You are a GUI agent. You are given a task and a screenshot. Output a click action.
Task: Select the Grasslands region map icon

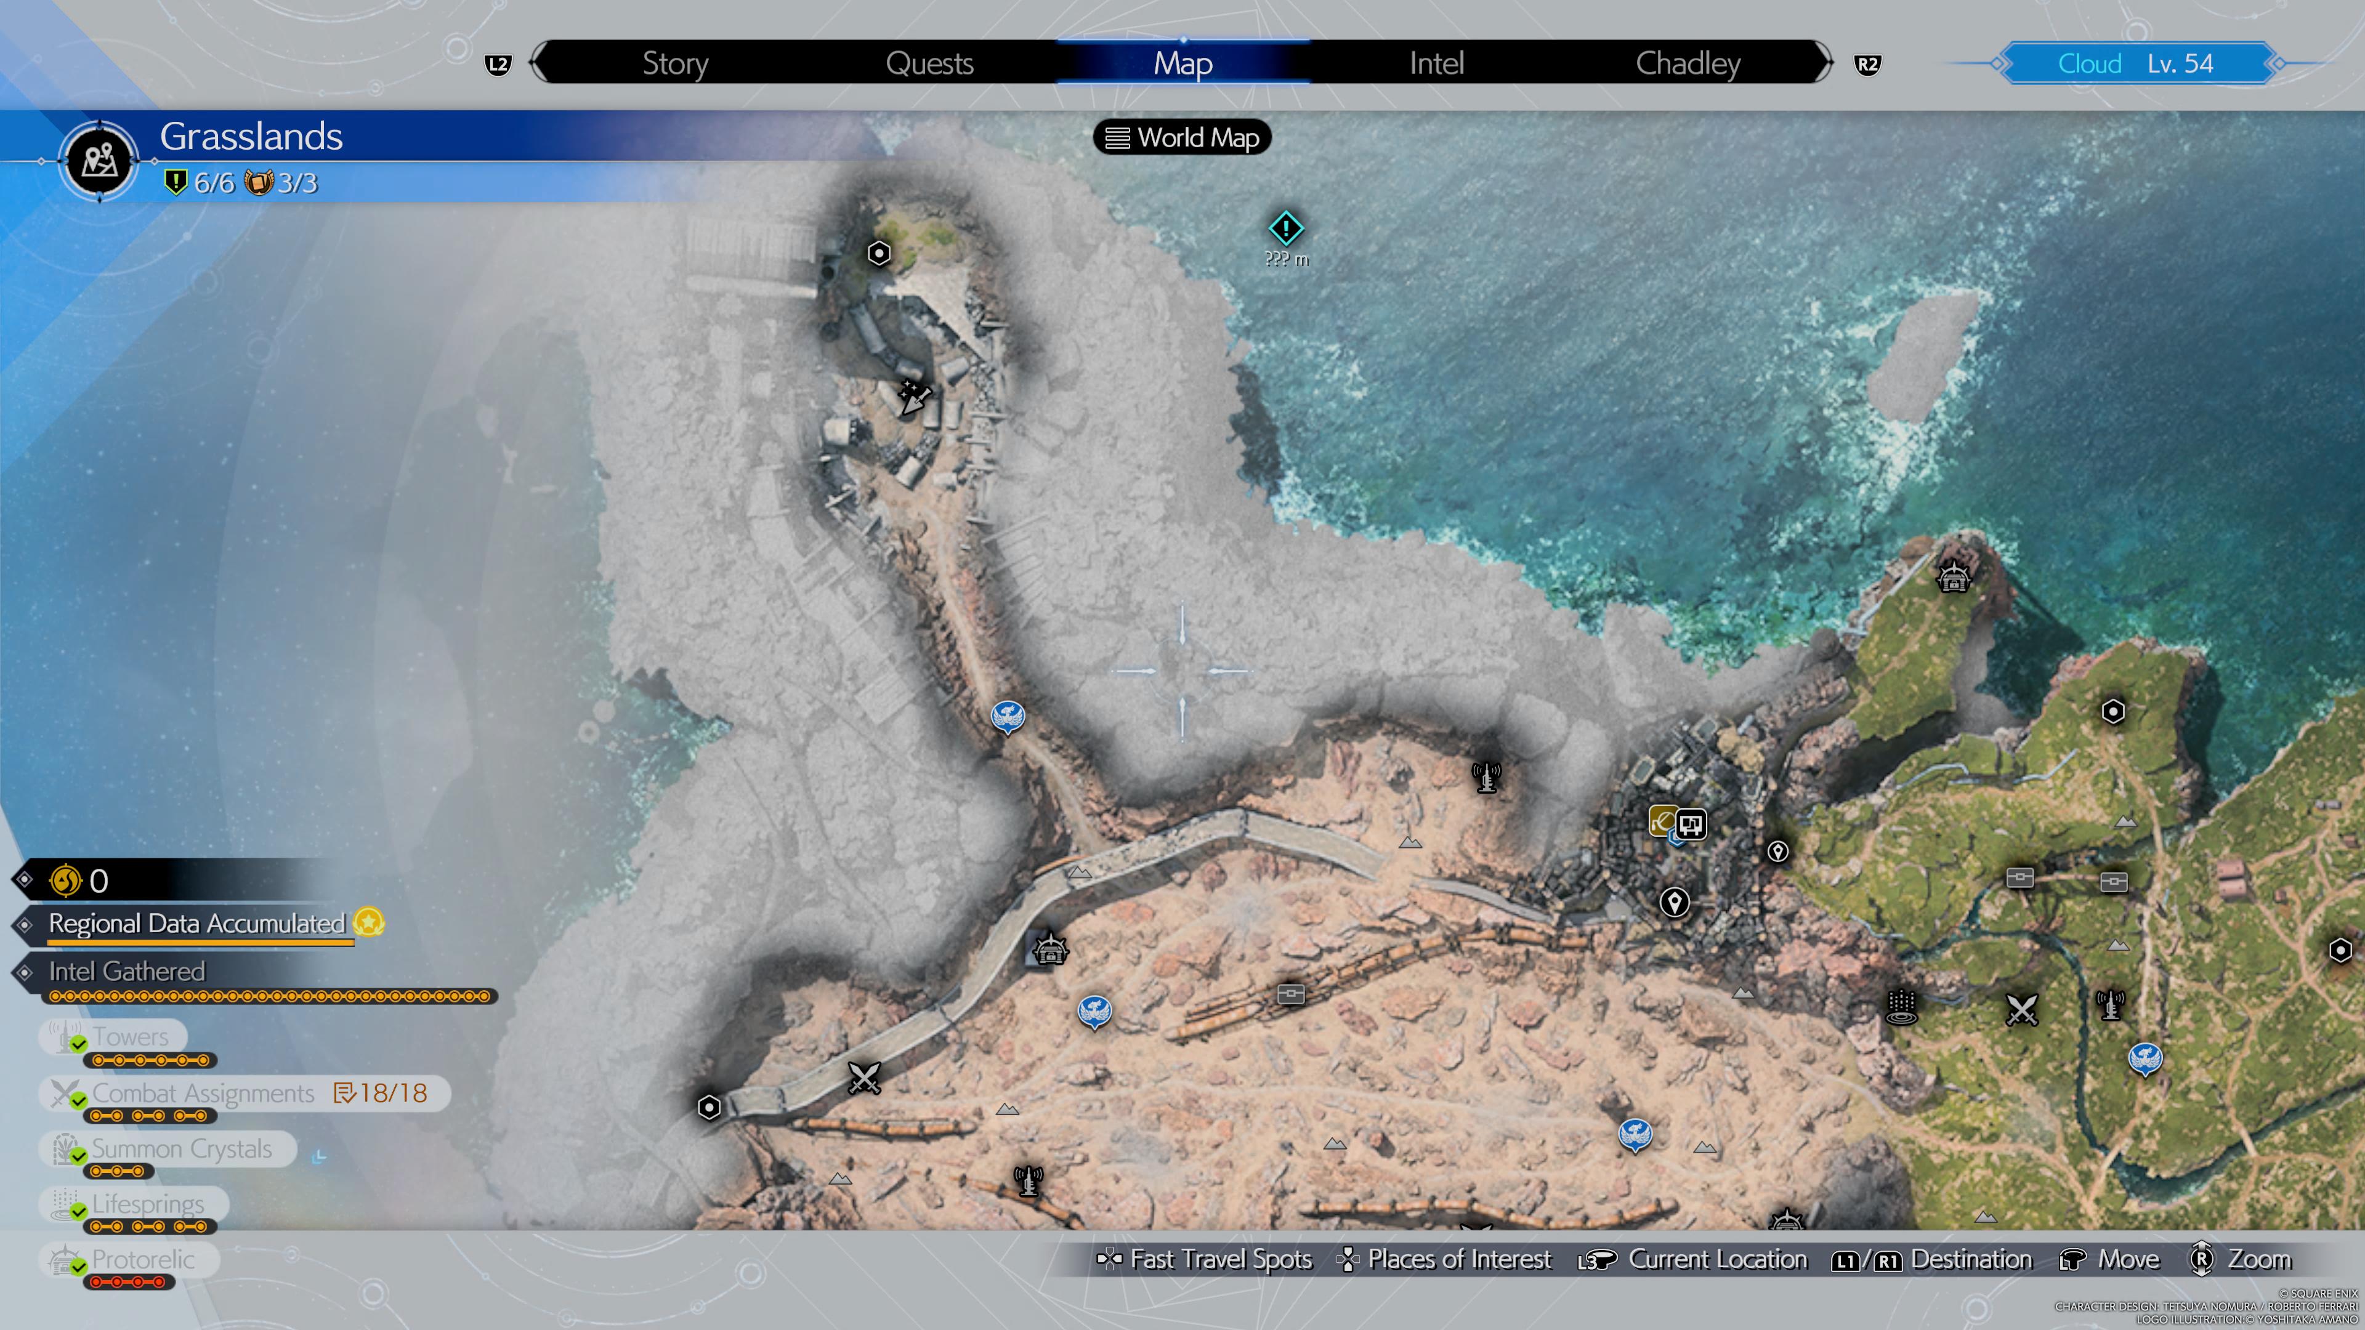coord(99,161)
